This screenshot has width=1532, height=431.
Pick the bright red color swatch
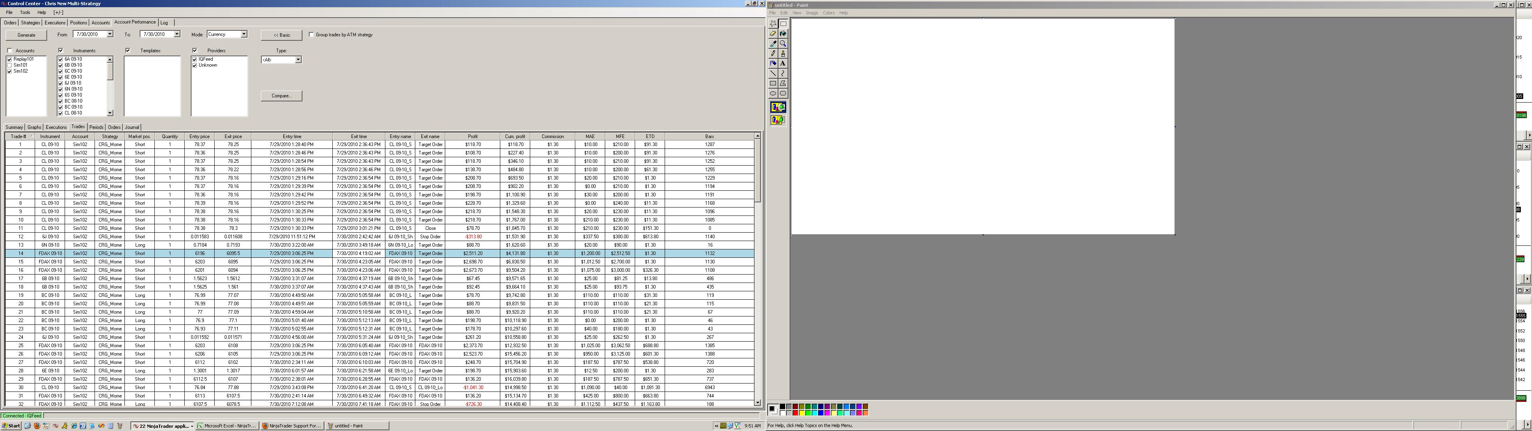coord(795,413)
